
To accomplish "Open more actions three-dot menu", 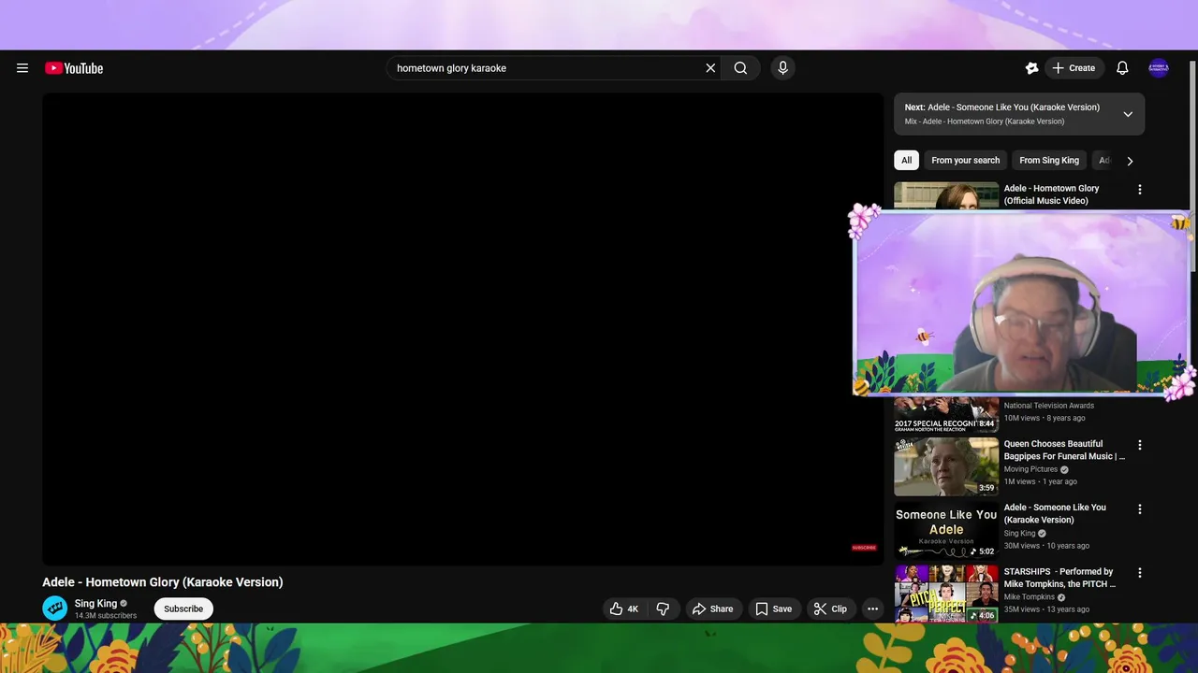I will [872, 609].
